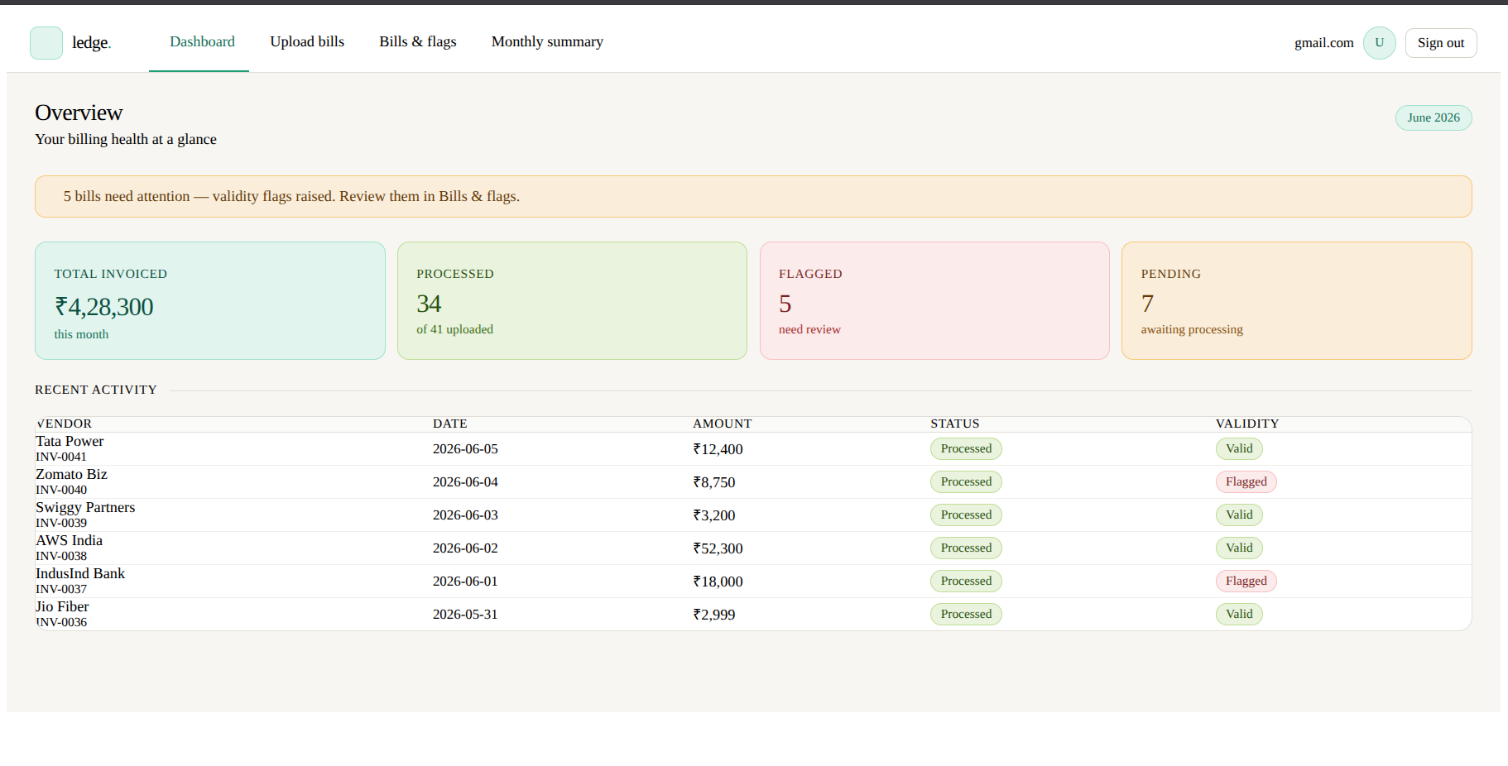The width and height of the screenshot is (1508, 766).
Task: Select invoice number INV-0041
Action: (x=61, y=457)
